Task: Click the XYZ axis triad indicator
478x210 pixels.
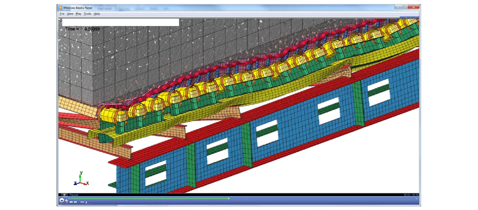Action: coord(81,179)
